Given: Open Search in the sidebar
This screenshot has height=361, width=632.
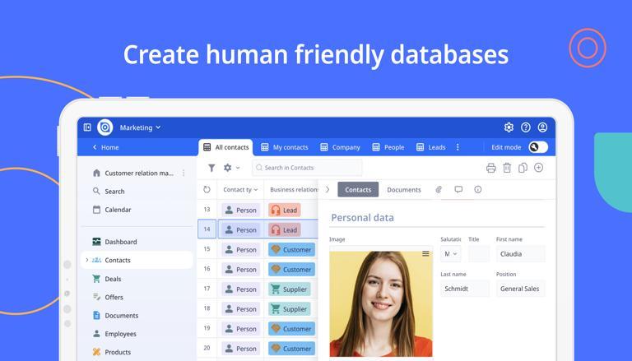Looking at the screenshot, I should 109,192.
